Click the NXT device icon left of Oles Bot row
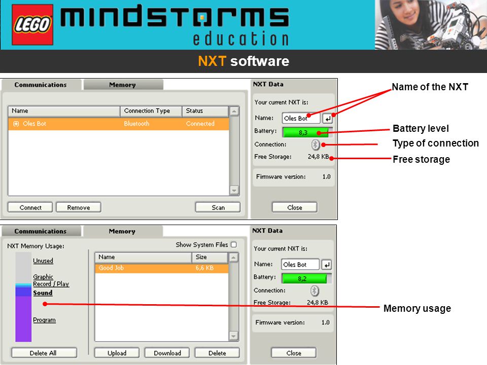The height and width of the screenshot is (365, 487). [x=16, y=124]
